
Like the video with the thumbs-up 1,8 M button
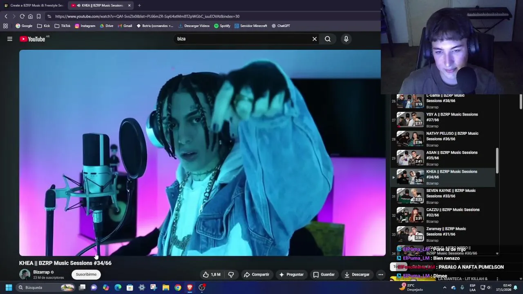coord(212,274)
